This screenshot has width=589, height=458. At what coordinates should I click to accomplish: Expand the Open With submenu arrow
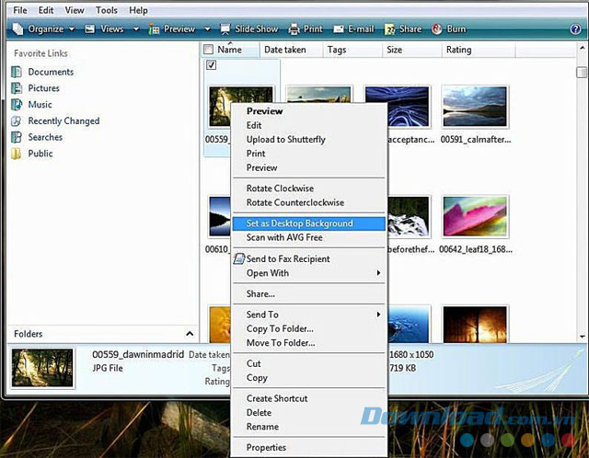click(378, 273)
